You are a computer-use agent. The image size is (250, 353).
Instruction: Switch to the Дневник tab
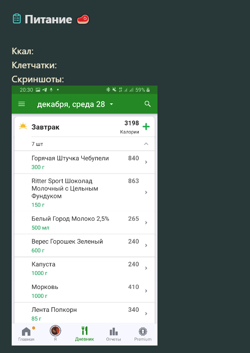coord(85,334)
